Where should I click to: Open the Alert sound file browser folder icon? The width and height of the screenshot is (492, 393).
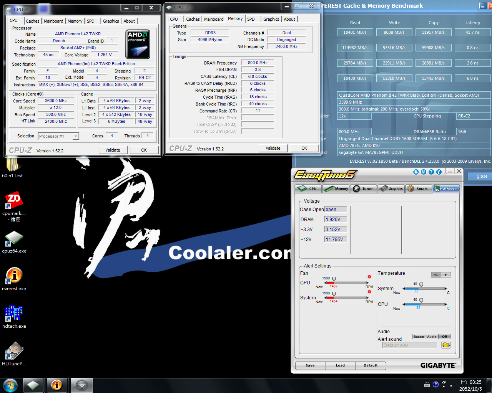click(x=446, y=345)
